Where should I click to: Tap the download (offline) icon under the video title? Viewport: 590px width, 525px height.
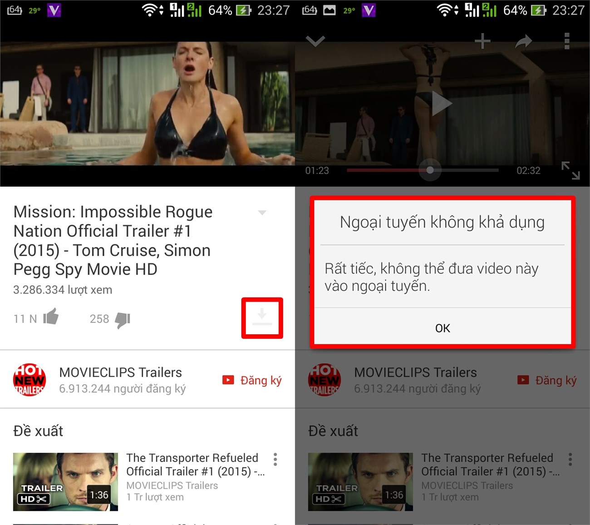coord(262,317)
